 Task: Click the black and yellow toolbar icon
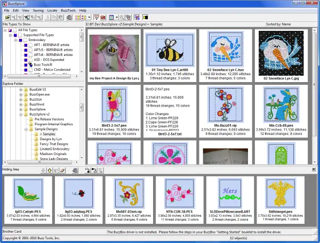click(145, 18)
